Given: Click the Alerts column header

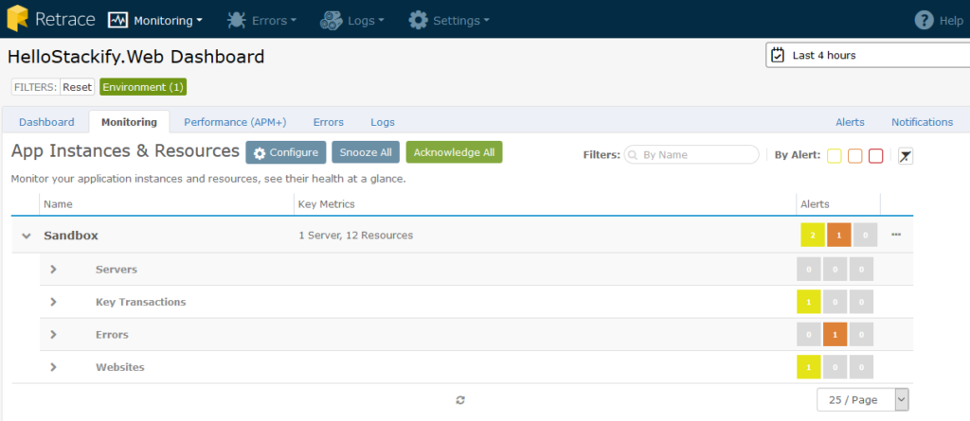Looking at the screenshot, I should (x=815, y=204).
